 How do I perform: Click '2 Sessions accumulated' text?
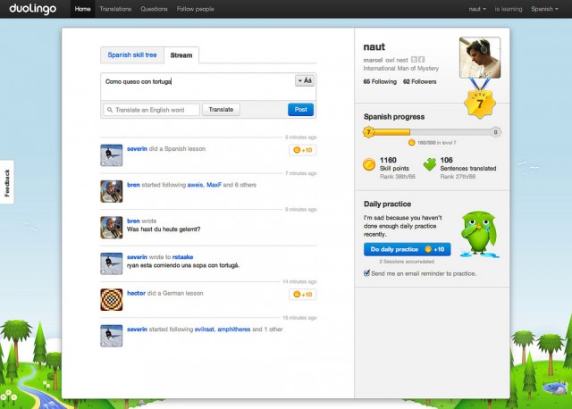(407, 262)
